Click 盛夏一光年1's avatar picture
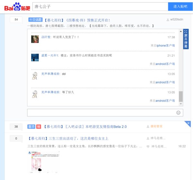 [35, 57]
